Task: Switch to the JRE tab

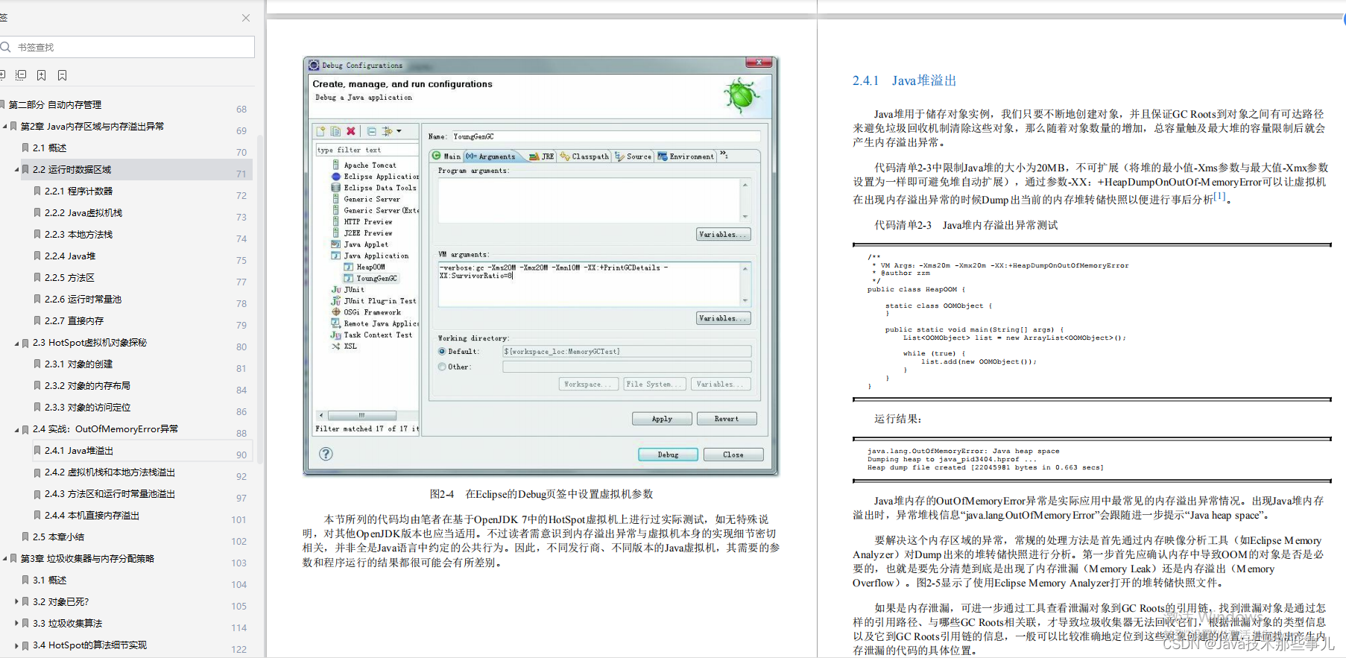Action: click(x=541, y=156)
